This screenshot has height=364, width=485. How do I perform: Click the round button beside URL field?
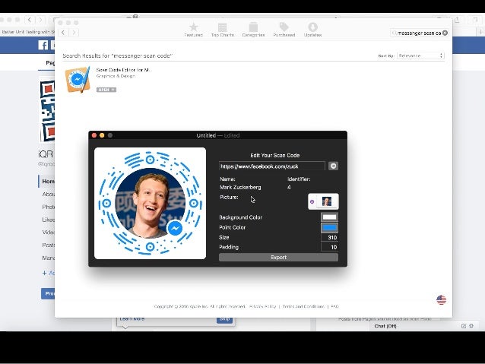(x=333, y=166)
